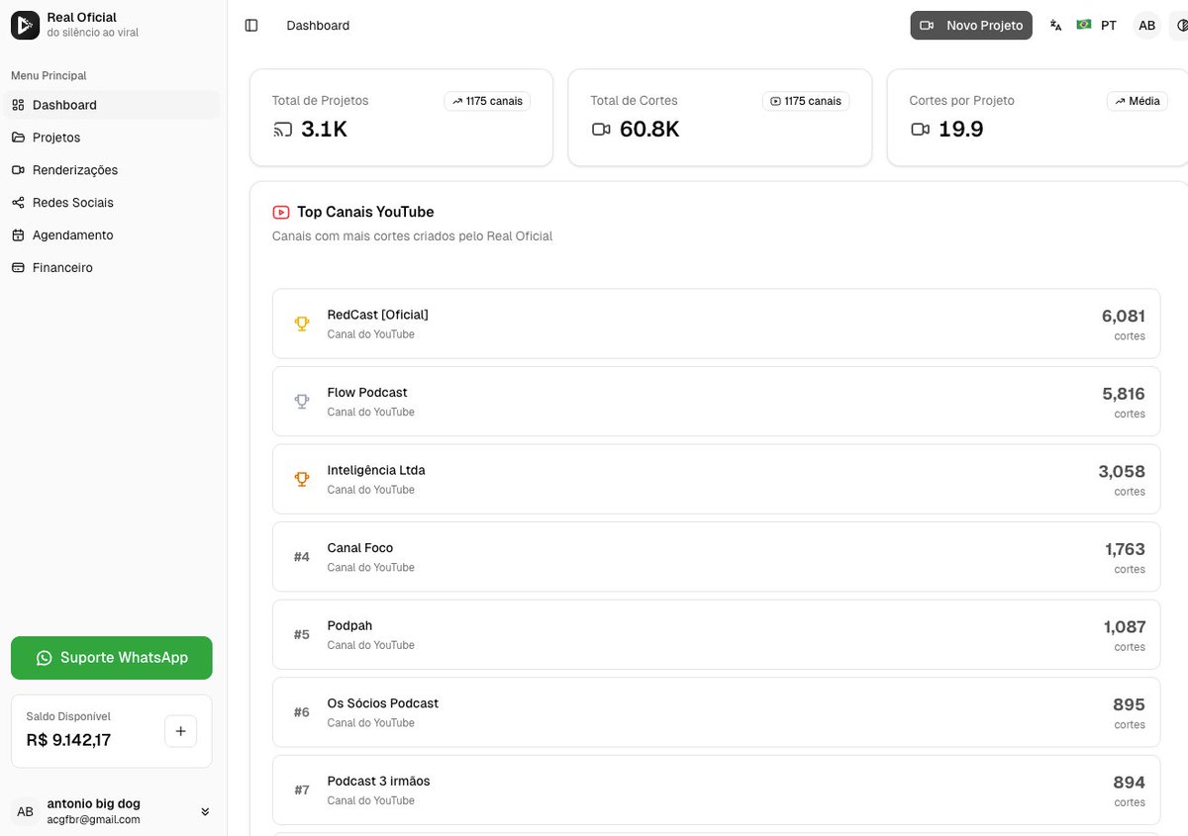Viewport: 1188px width, 836px height.
Task: Click the Saldo Disponível label
Action: [68, 716]
